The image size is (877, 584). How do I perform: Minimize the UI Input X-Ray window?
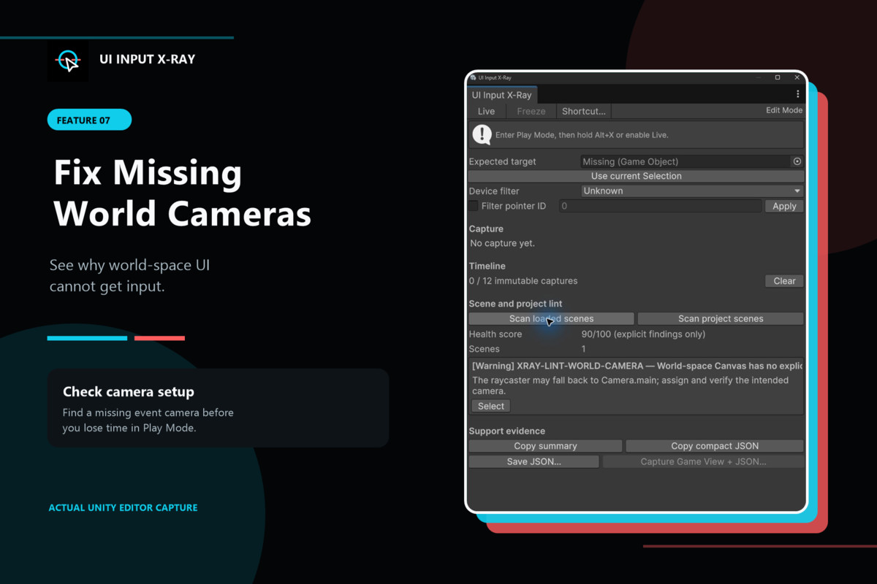coord(760,77)
